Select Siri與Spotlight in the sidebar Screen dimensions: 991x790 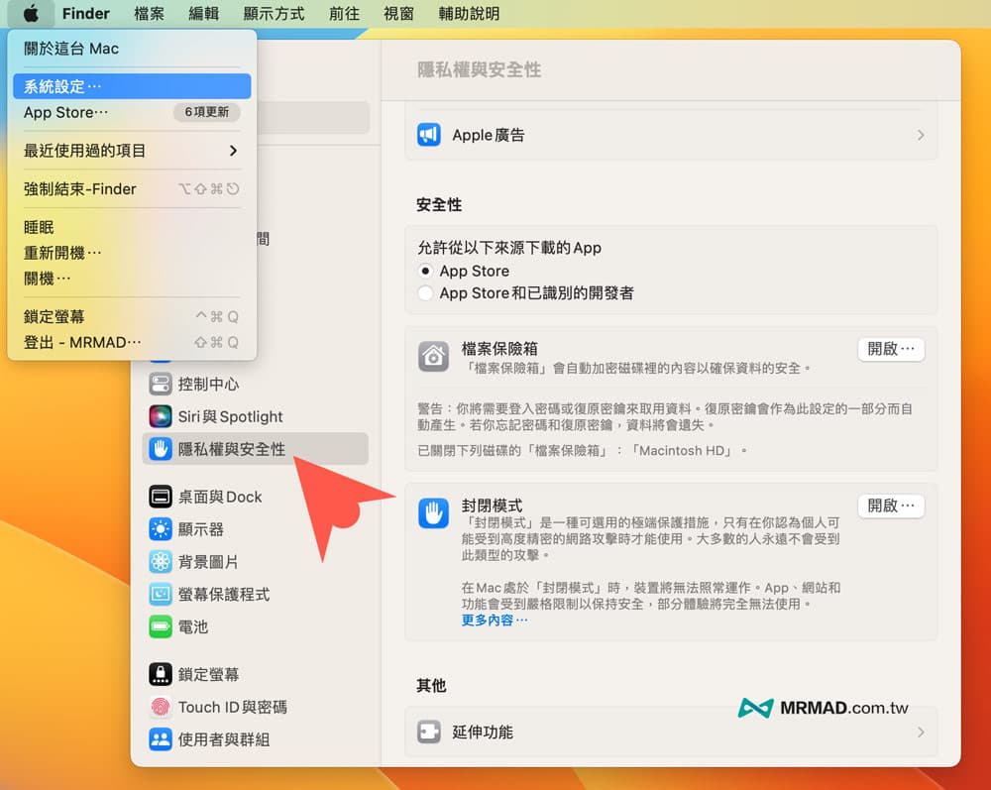(x=256, y=416)
